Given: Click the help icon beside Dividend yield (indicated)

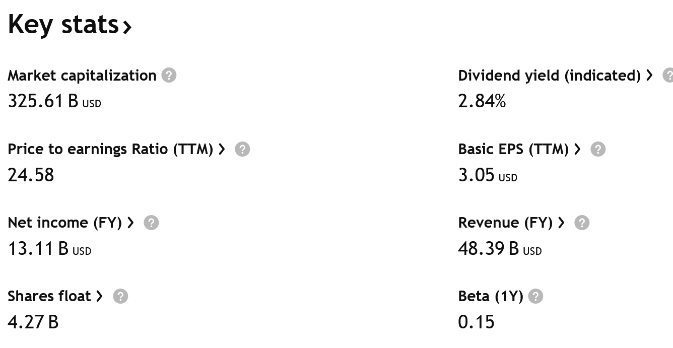Looking at the screenshot, I should pos(669,76).
